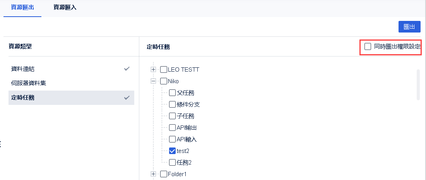Select the 資源匯出 tab
The height and width of the screenshot is (180, 426).
tap(22, 7)
